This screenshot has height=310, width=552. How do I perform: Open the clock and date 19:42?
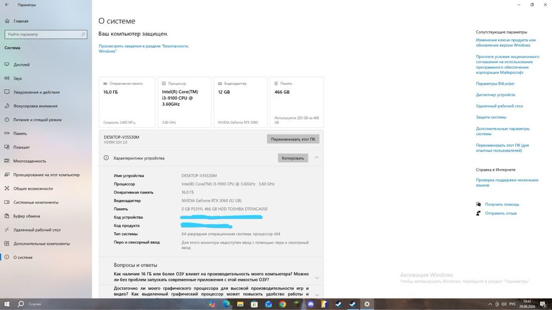coord(527,304)
